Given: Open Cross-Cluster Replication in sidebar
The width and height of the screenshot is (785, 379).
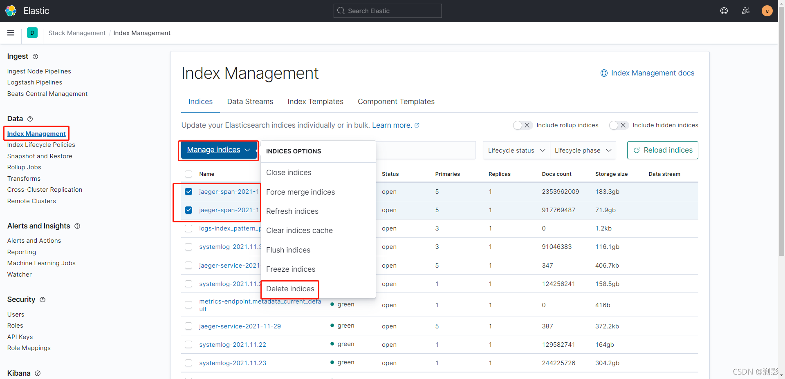Looking at the screenshot, I should (45, 190).
